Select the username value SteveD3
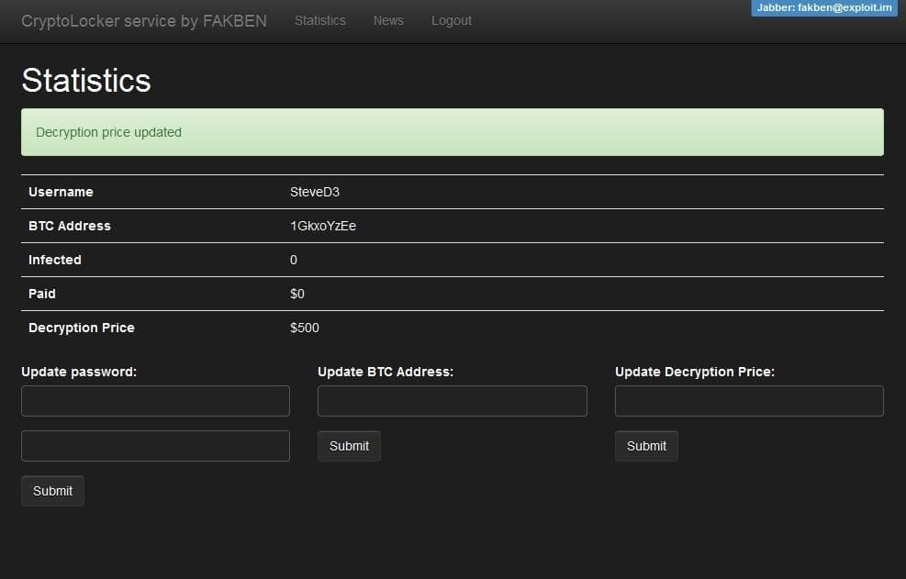The height and width of the screenshot is (579, 906). coord(314,193)
